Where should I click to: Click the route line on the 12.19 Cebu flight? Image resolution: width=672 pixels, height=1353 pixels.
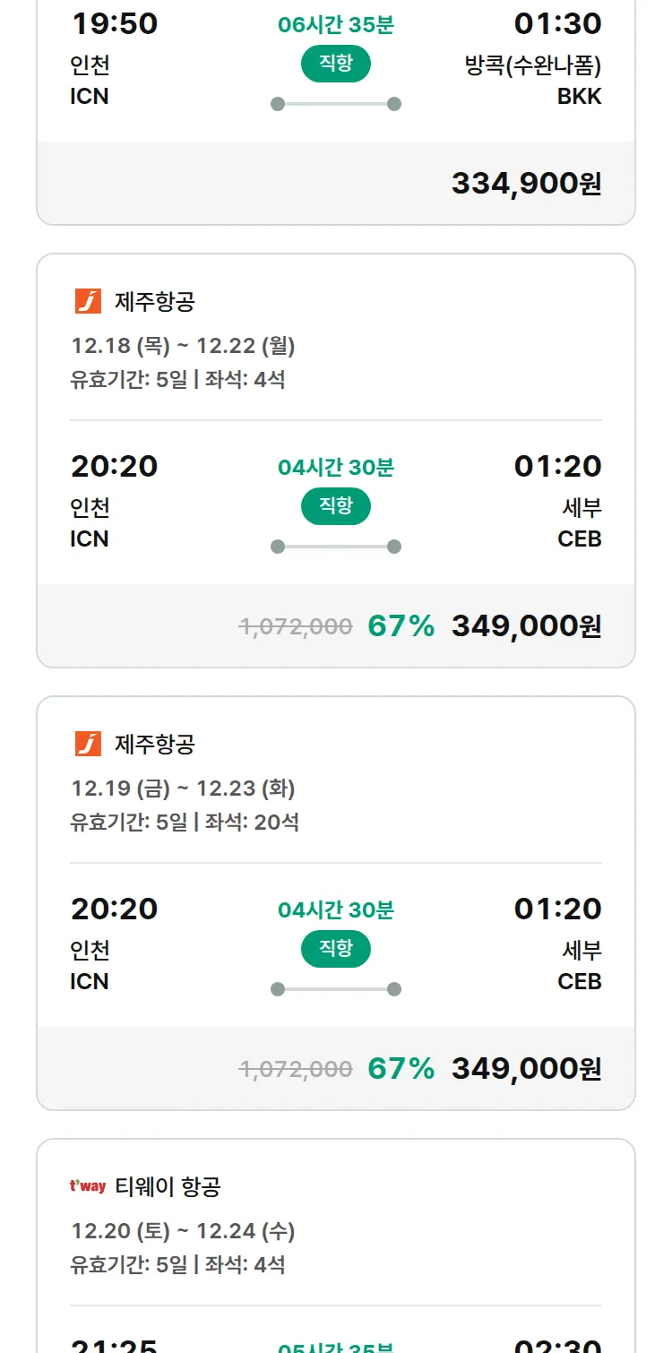(x=336, y=989)
